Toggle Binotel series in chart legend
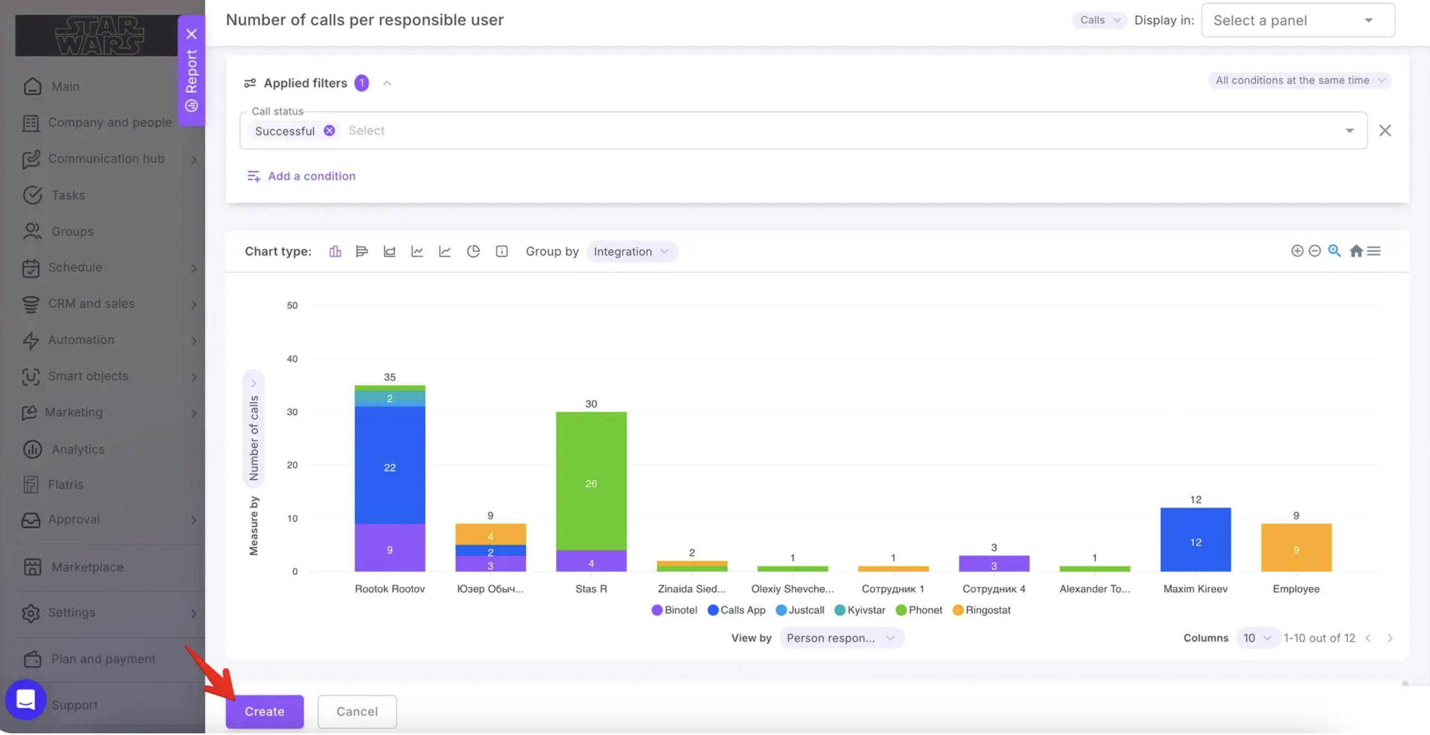 [674, 610]
